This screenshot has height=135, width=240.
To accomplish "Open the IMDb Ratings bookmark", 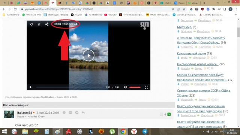I will pos(158,15).
